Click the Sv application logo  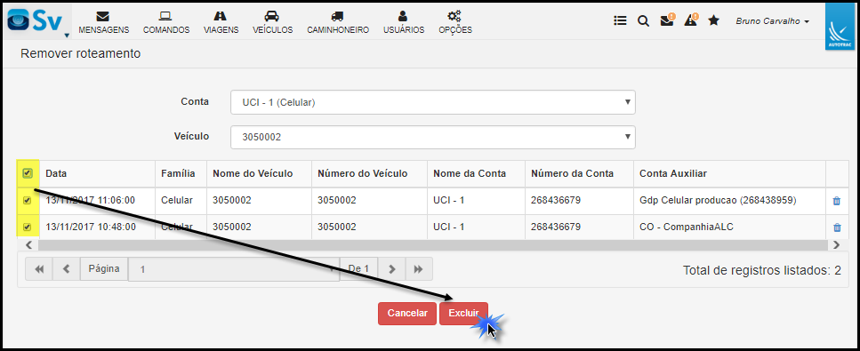point(35,20)
